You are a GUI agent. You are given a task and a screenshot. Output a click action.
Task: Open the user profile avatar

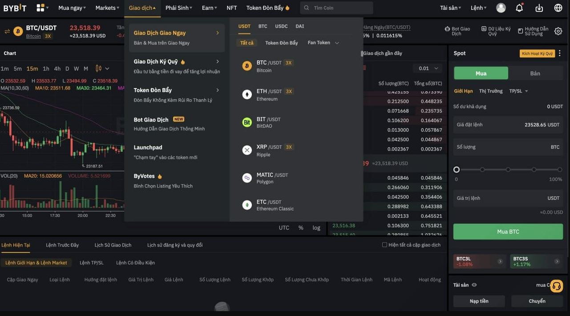(501, 8)
